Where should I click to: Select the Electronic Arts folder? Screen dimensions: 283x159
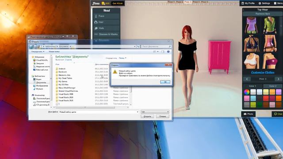(64, 75)
